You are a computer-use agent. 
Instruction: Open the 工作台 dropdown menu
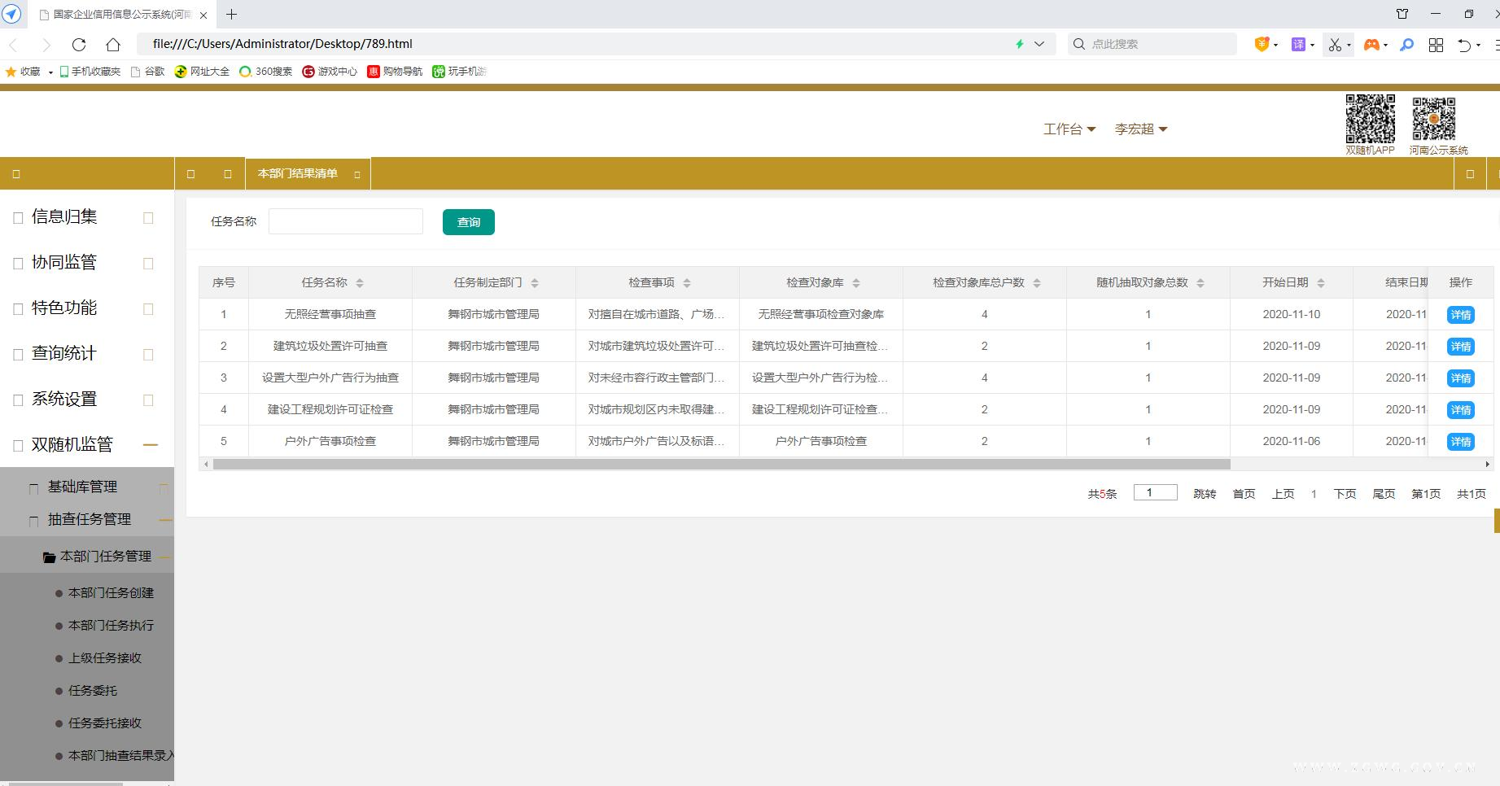1069,129
